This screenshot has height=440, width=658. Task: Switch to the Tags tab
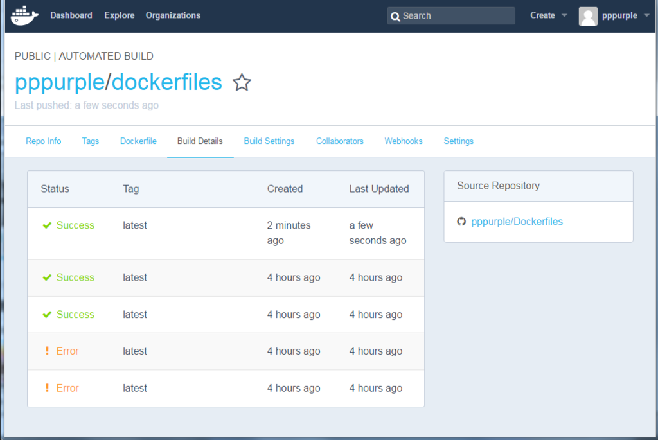click(x=90, y=141)
